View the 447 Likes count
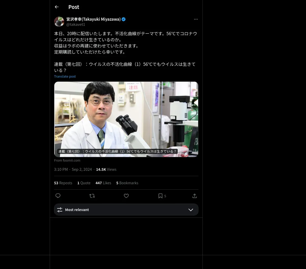This screenshot has width=306, height=269. pos(103,183)
